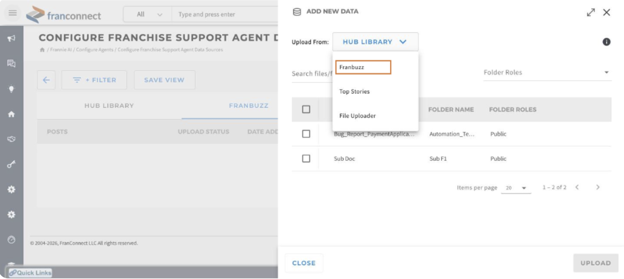Open the chat messages sidebar icon

(x=11, y=63)
